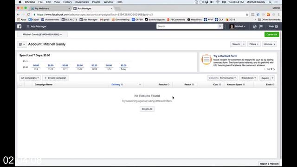Open the Chrome File menu
Image resolution: width=297 pixels, height=167 pixels.
(x=40, y=2)
